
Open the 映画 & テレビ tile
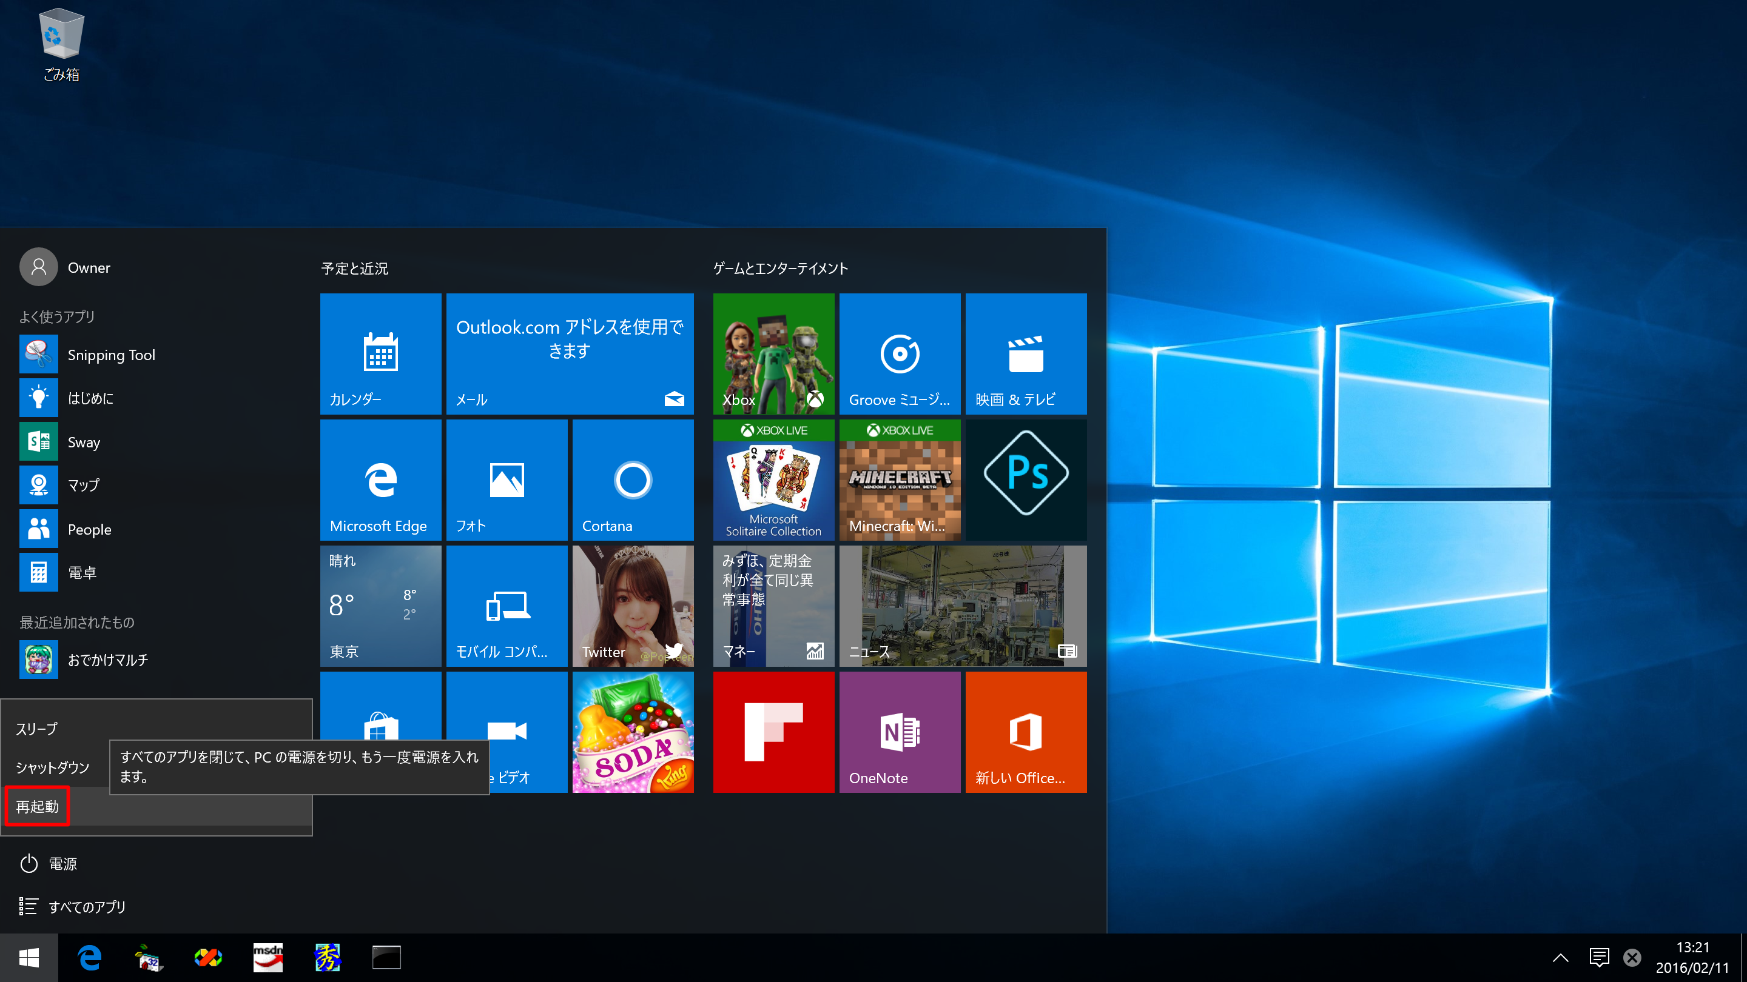click(x=1026, y=354)
